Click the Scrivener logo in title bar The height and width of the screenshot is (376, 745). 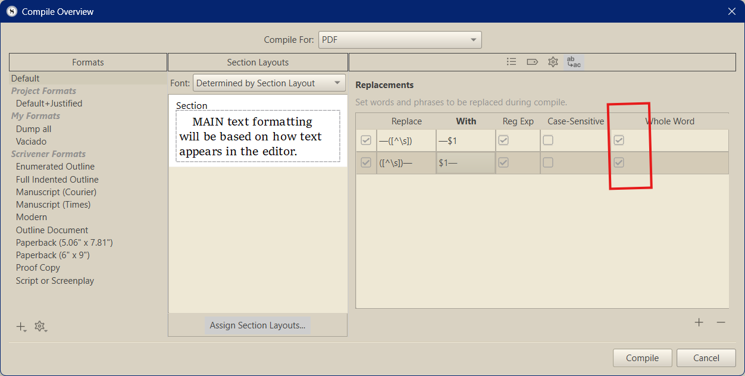pos(11,11)
